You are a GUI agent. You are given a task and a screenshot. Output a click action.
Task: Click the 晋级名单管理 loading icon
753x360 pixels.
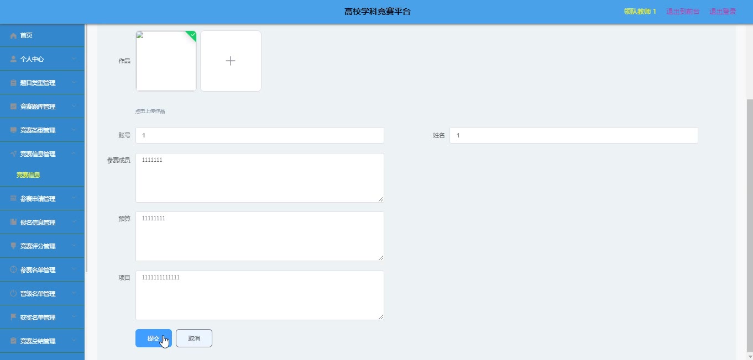point(13,294)
